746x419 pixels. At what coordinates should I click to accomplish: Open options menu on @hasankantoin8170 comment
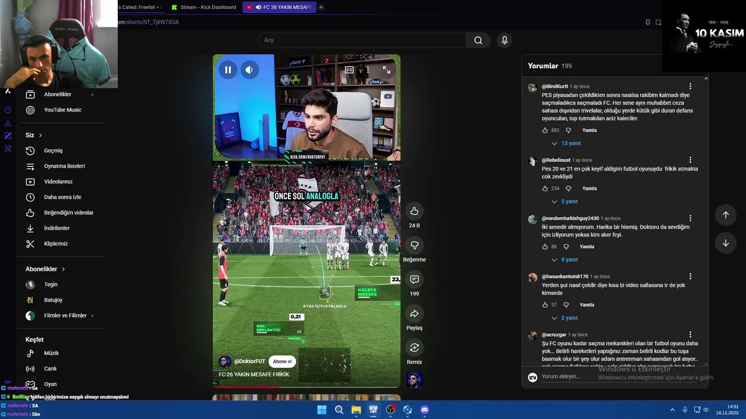690,276
